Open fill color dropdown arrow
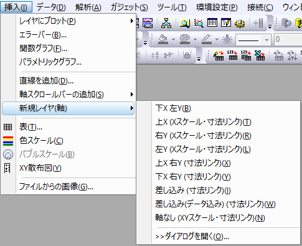Image resolution: width=302 pixels, height=246 pixels. point(173,39)
